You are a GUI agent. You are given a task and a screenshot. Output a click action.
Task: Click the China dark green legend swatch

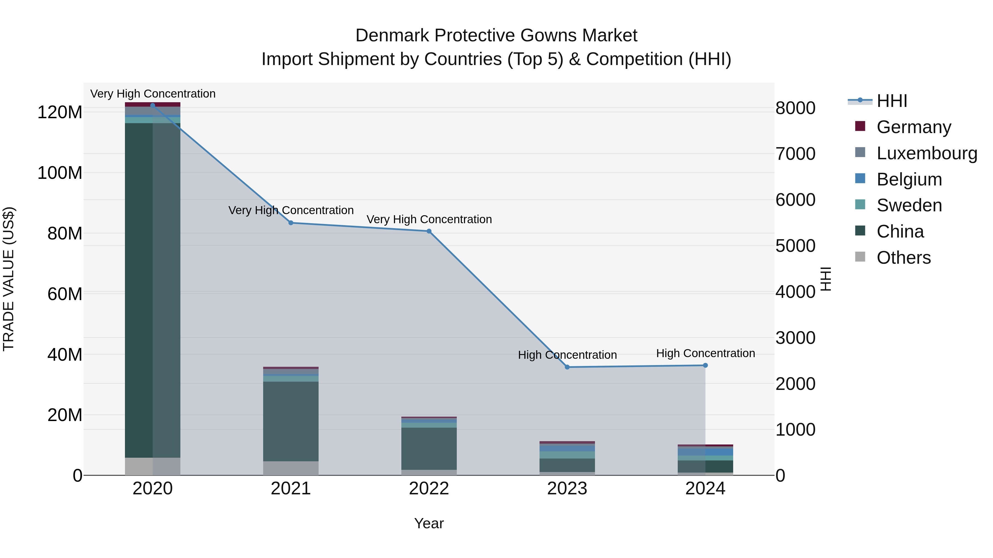[x=860, y=231]
